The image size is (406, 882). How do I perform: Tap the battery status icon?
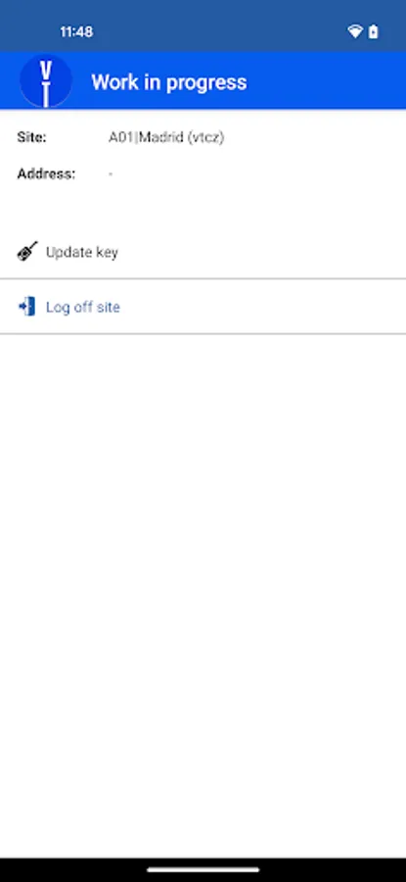(x=374, y=32)
